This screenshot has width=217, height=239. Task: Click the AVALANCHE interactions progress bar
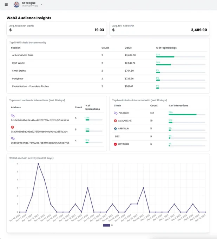(x=187, y=122)
